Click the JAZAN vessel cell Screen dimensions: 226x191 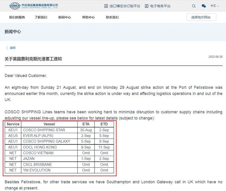click(x=49, y=159)
